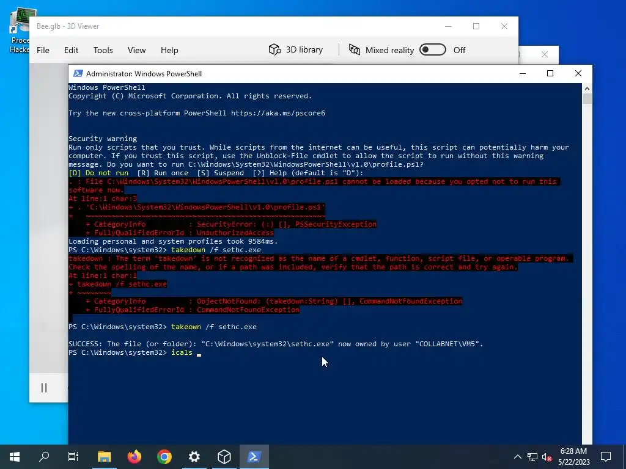The height and width of the screenshot is (469, 626).
Task: Maximize the 3D Viewer window
Action: (476, 26)
